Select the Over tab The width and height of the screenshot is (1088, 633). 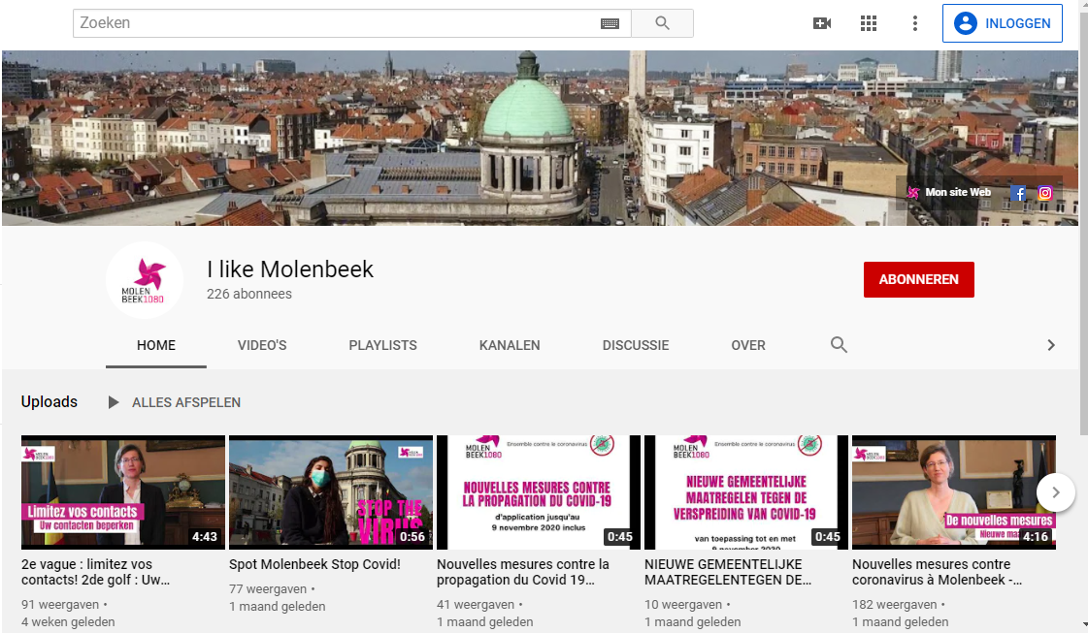coord(748,345)
